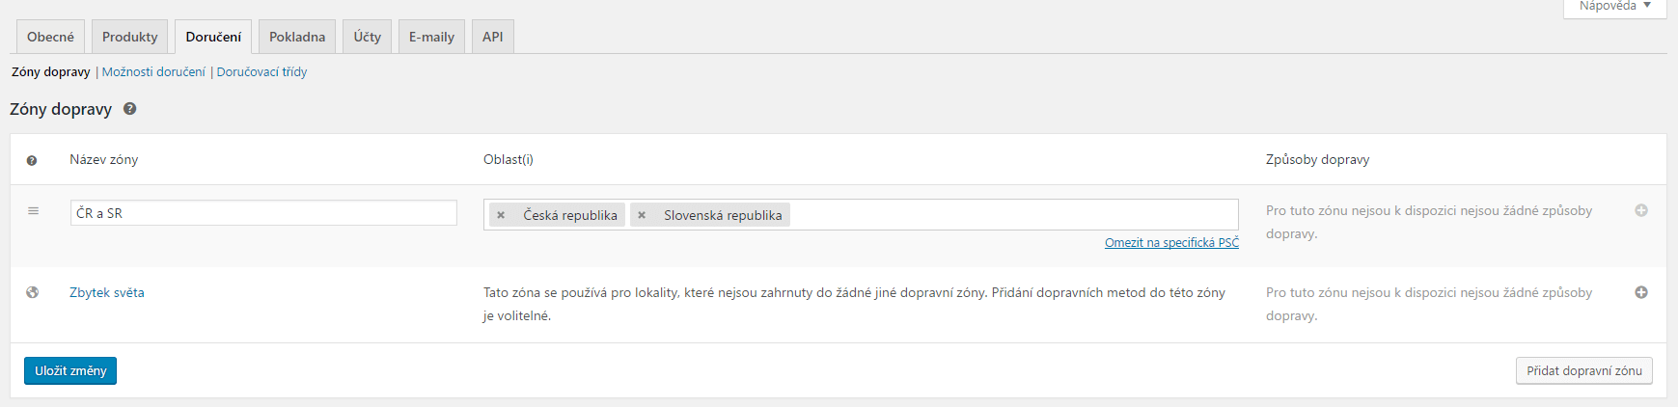Switch to the Produkty tab
The height and width of the screenshot is (407, 1678).
click(x=130, y=37)
